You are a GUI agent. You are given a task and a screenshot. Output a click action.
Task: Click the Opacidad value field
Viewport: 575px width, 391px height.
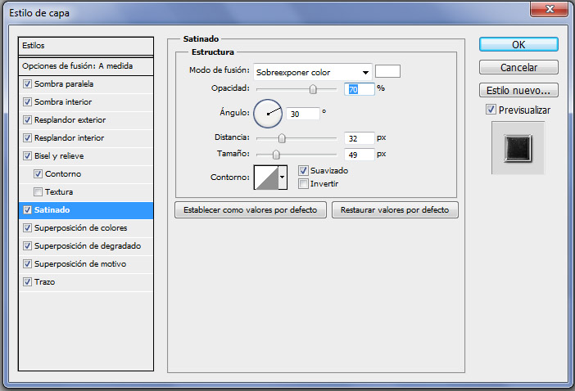[x=360, y=89]
